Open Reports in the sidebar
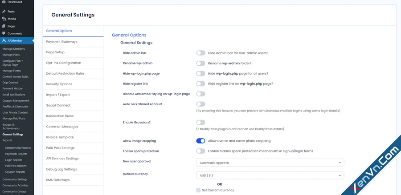The height and width of the screenshot is (195, 401). (x=7, y=140)
